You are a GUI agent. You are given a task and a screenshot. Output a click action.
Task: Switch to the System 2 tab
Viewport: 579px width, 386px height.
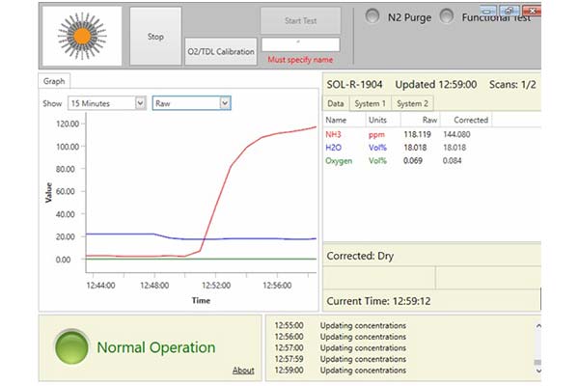413,103
